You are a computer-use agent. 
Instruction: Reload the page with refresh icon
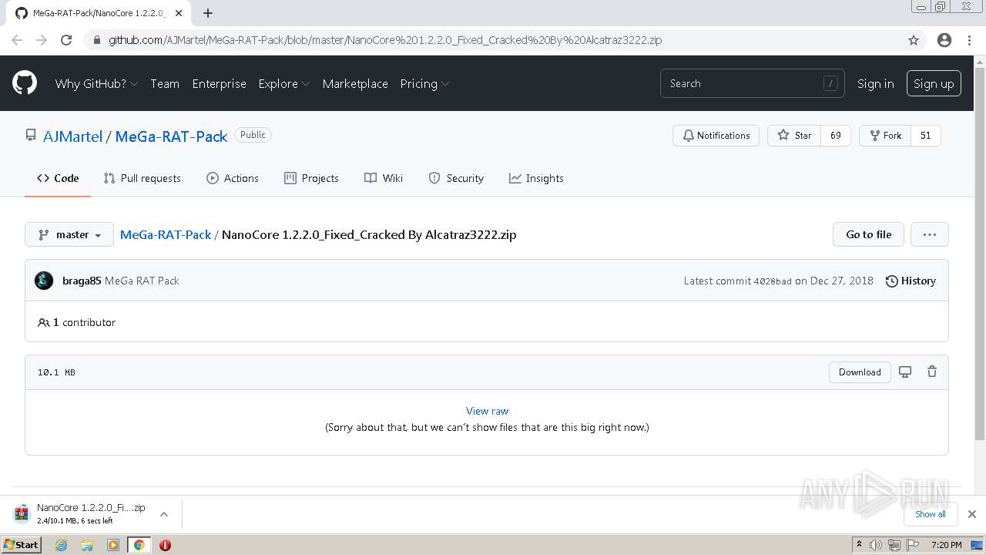click(x=66, y=40)
